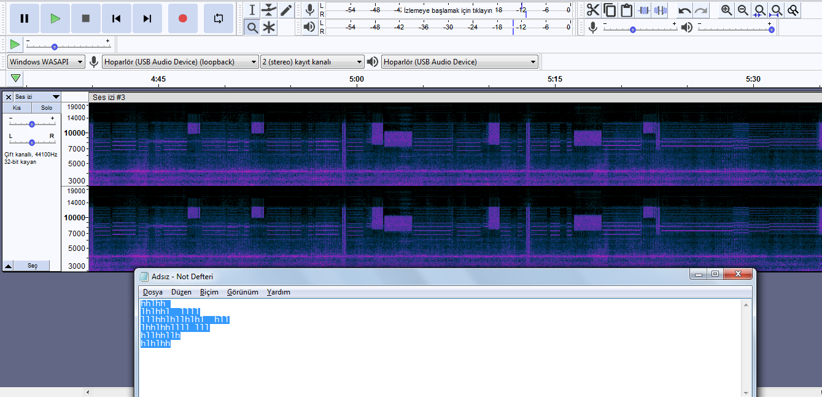
Task: Undo the last action
Action: 684,10
